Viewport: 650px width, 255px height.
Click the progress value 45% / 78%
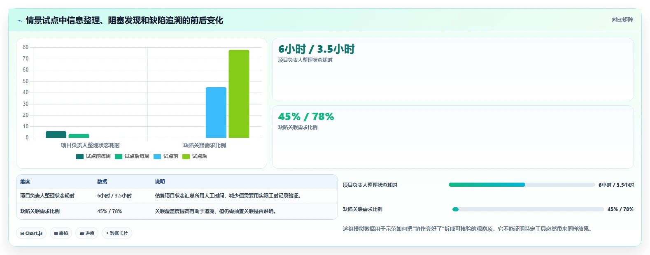pos(620,209)
